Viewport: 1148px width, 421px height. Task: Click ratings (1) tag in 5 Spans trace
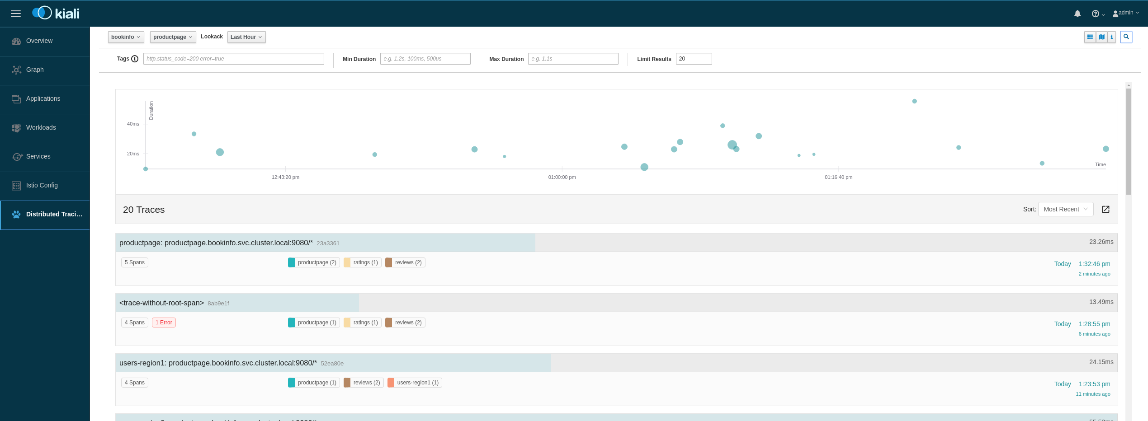tap(363, 262)
